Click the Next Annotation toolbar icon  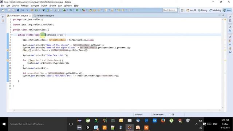106,10
